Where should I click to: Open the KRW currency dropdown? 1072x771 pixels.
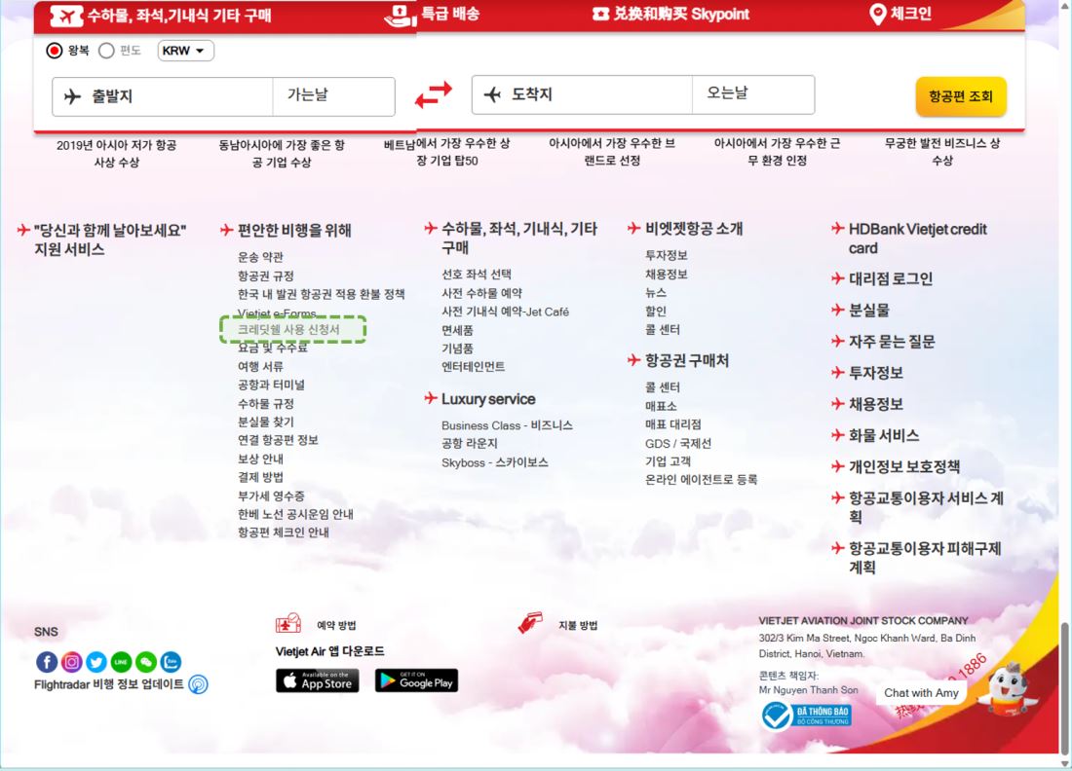[185, 51]
